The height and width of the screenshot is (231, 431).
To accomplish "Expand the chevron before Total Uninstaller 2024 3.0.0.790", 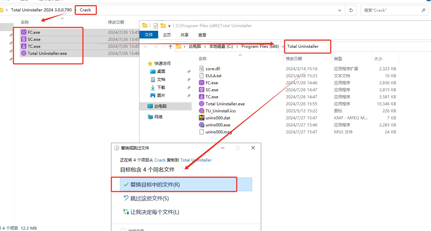I will click(x=7, y=10).
